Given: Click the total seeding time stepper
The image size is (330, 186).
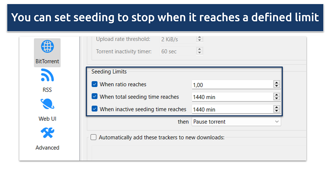Looking at the screenshot, I should pos(277,97).
